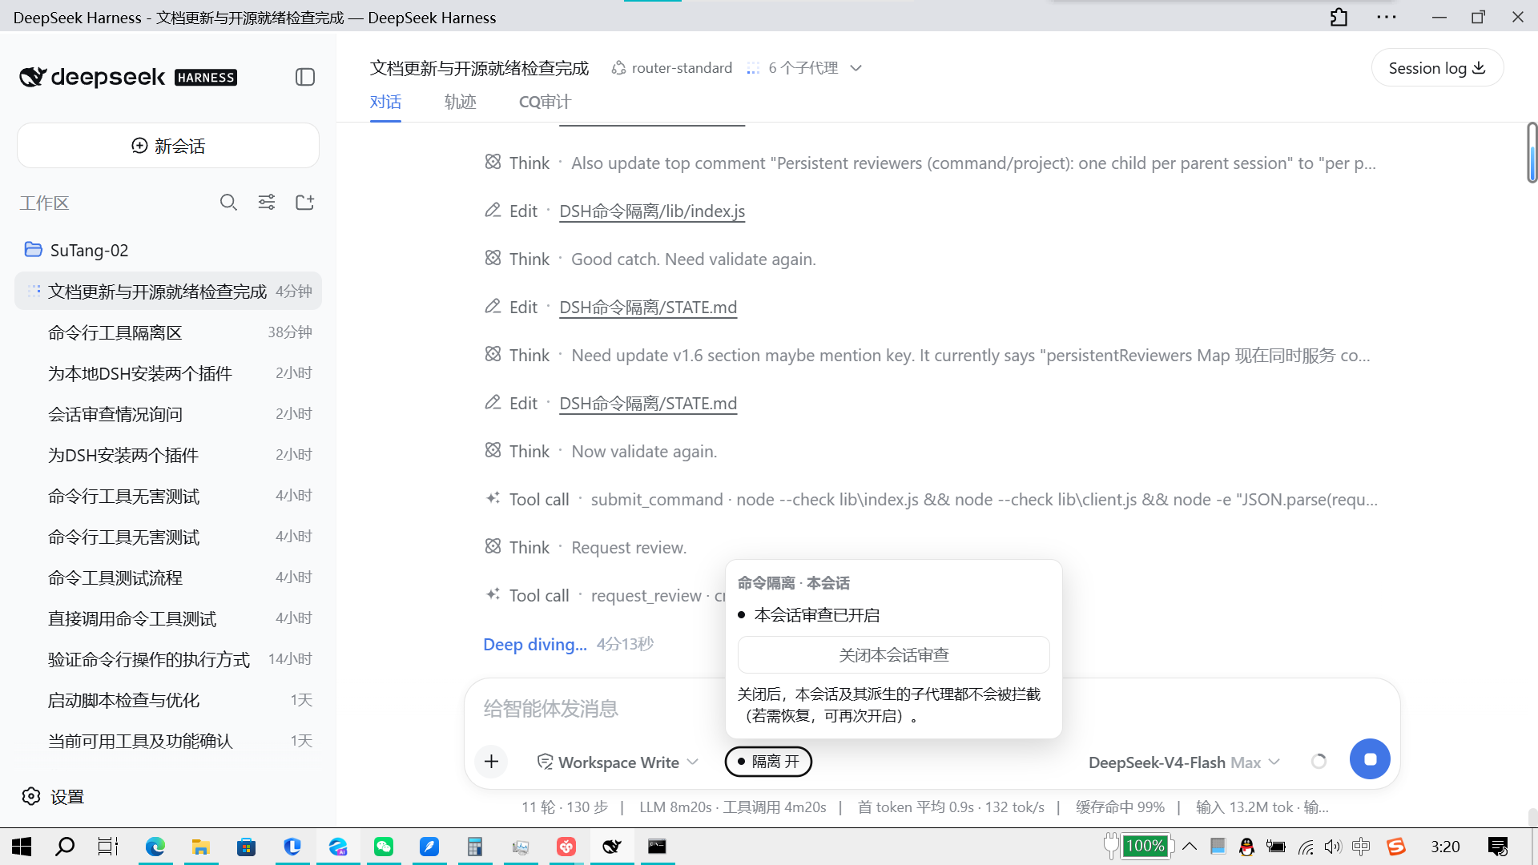1538x865 pixels.
Task: Open second DSH命令隔离/STATE.md edit link
Action: pyautogui.click(x=648, y=403)
